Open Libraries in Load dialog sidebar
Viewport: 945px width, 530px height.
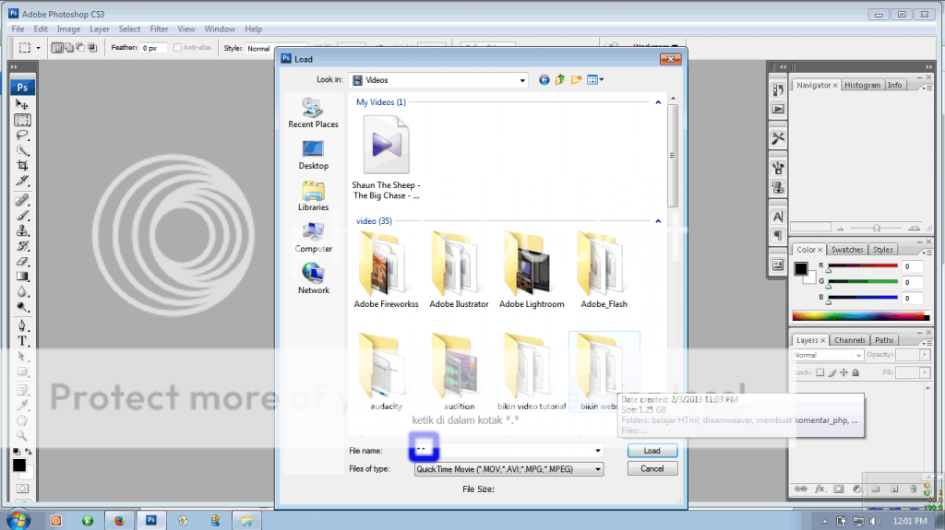tap(313, 196)
